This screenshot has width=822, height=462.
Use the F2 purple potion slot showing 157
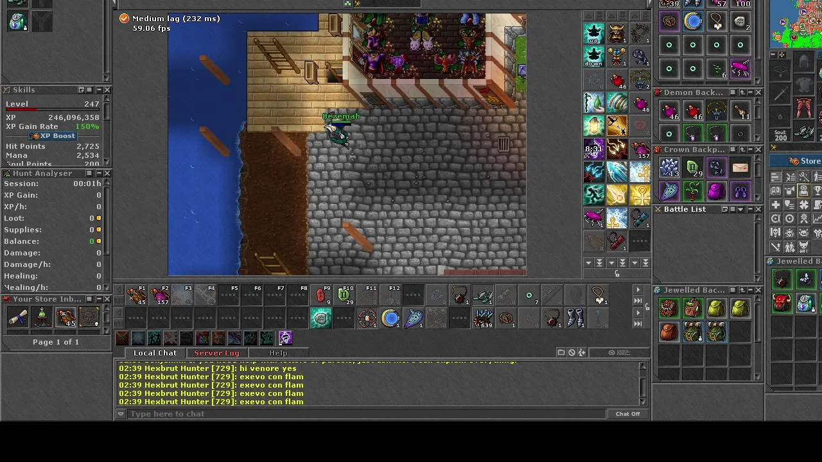(159, 295)
